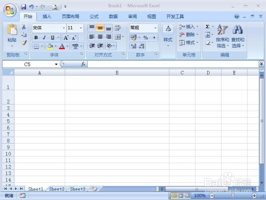266x200 pixels.
Task: Click the insert function fx button
Action: coord(83,64)
